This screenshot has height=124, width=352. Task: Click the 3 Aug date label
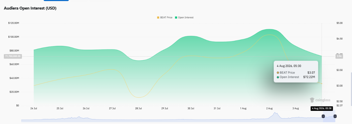pos(296,109)
